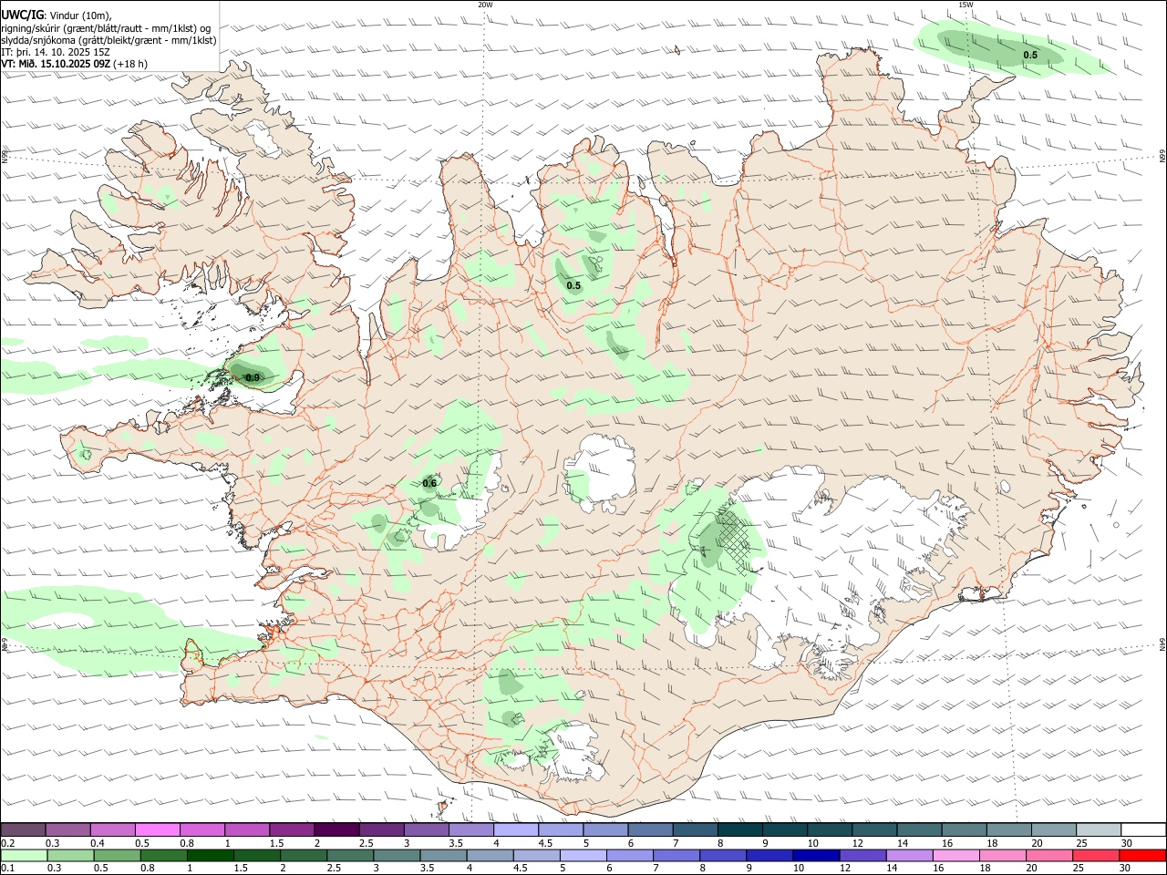Pick the deep navy blue 10 swatch in lower row
This screenshot has height=875, width=1167.
coord(816,856)
